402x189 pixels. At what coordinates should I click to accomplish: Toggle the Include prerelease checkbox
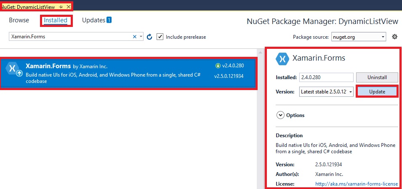[160, 37]
